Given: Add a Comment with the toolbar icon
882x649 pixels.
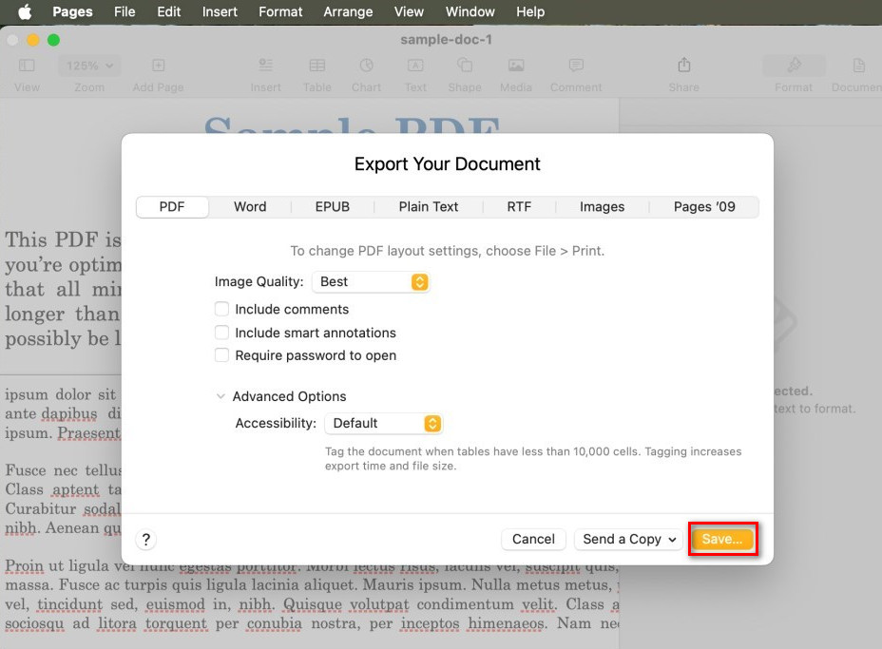Looking at the screenshot, I should 575,65.
